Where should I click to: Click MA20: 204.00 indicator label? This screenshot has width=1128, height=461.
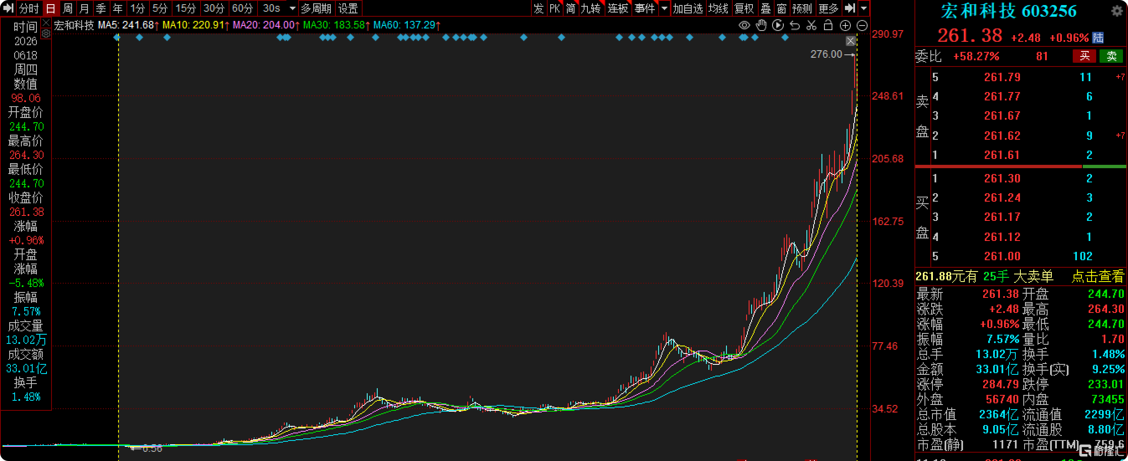click(x=266, y=25)
